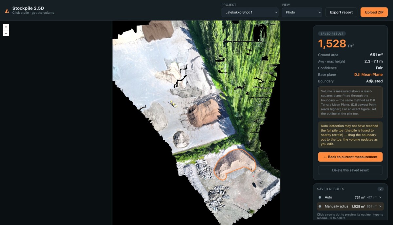The height and width of the screenshot is (225, 393).
Task: Click the DJI Mean Plane base value
Action: click(368, 75)
